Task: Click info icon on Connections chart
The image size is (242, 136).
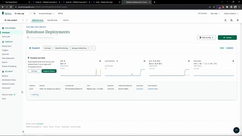Action: 144,61
